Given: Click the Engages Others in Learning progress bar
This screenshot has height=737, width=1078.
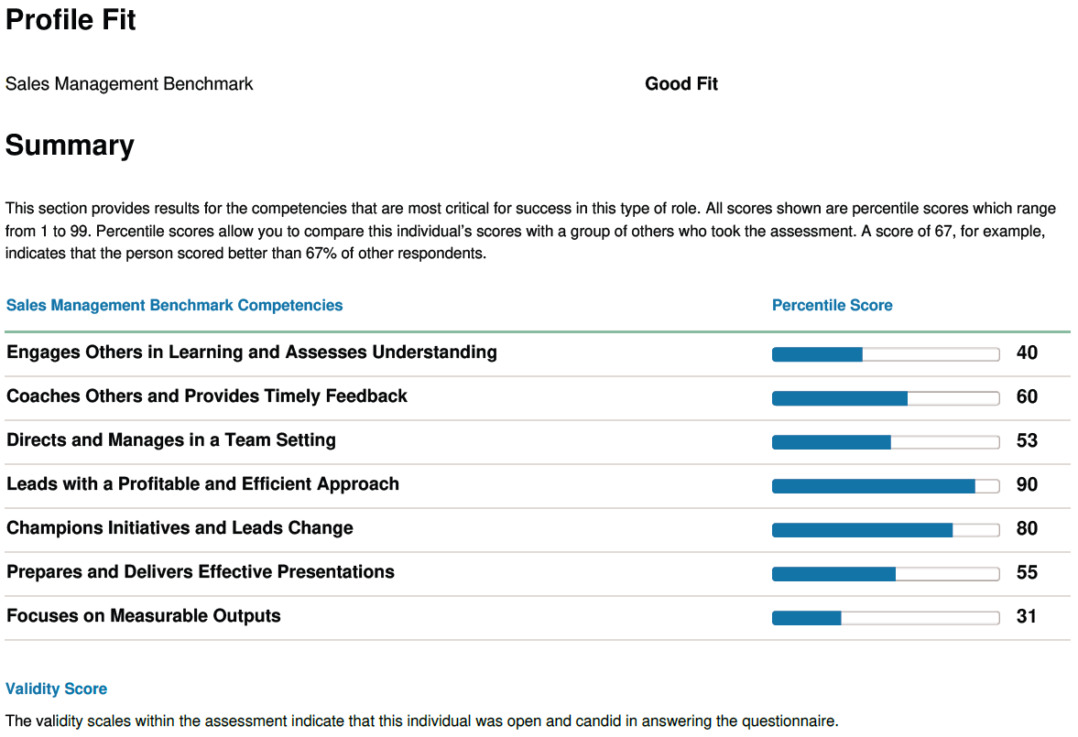Looking at the screenshot, I should click(x=885, y=354).
